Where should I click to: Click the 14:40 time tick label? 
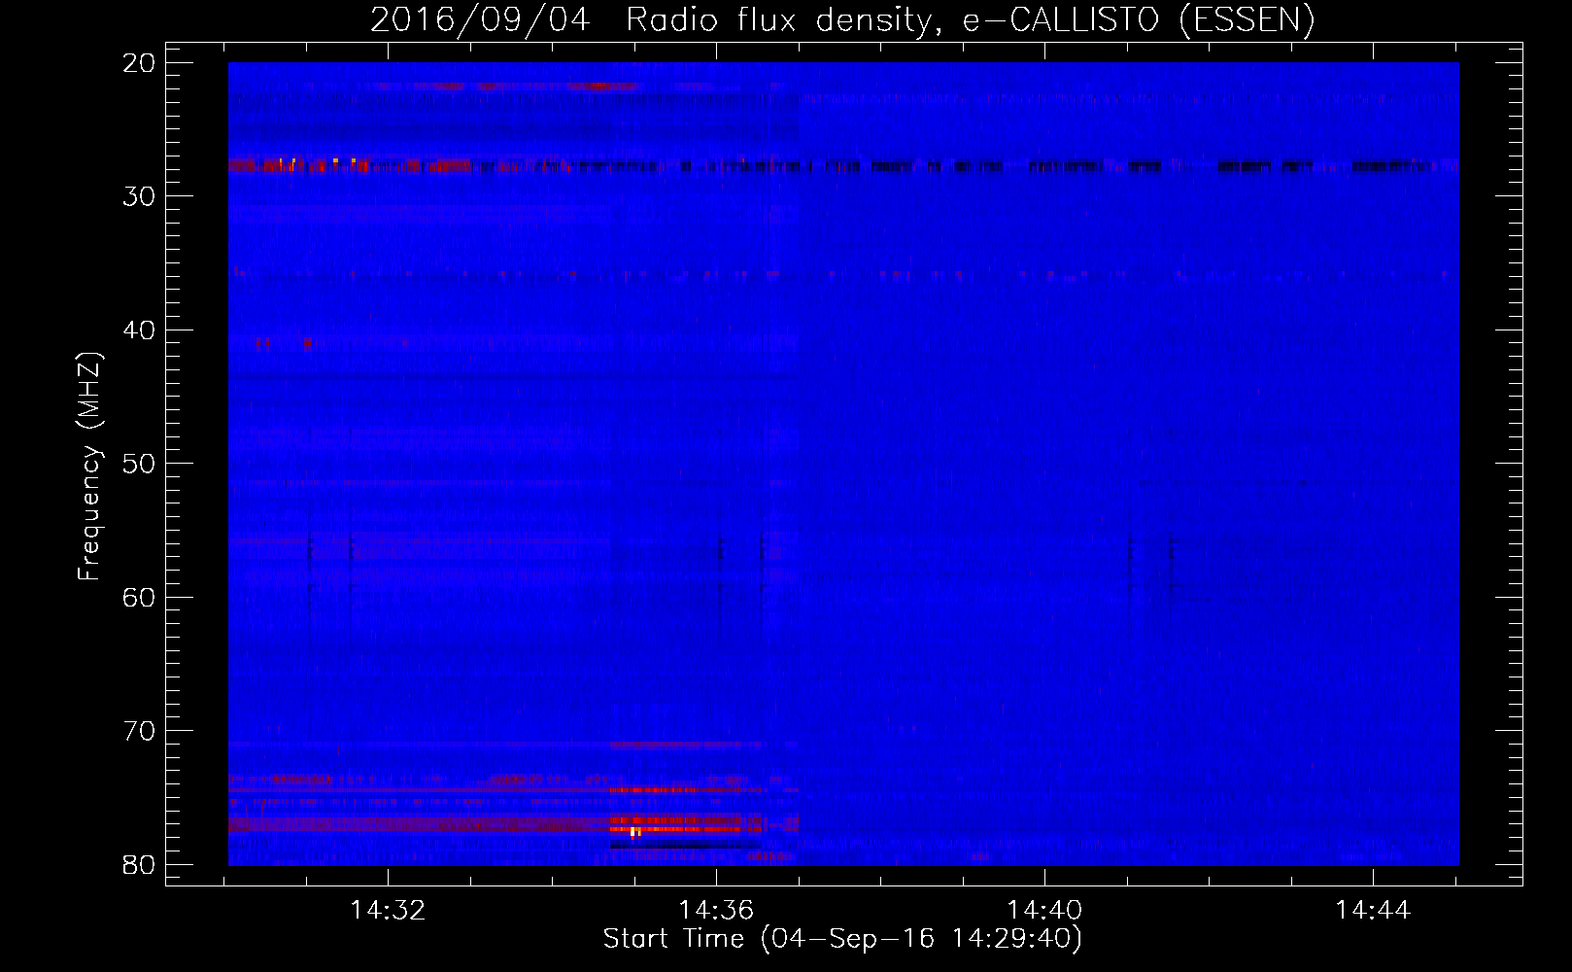pyautogui.click(x=1044, y=911)
